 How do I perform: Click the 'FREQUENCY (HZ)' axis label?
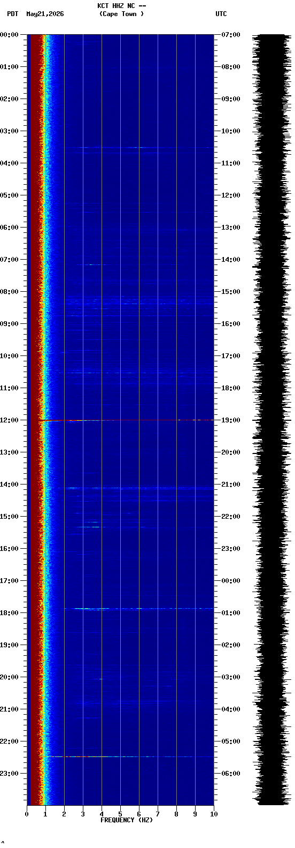coord(127,820)
